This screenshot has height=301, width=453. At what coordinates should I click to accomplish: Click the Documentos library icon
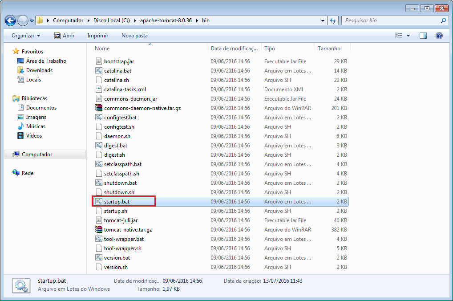point(20,108)
